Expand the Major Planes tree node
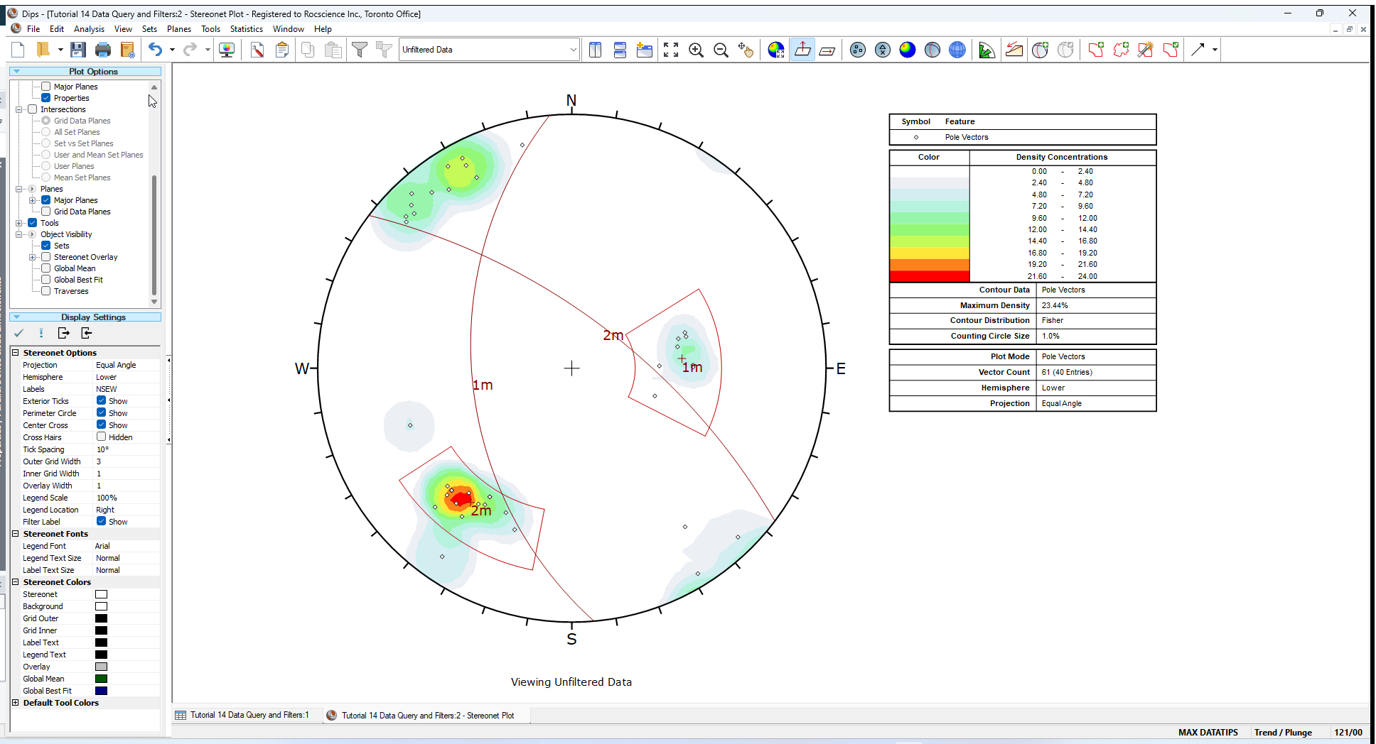Image resolution: width=1376 pixels, height=744 pixels. [x=33, y=199]
